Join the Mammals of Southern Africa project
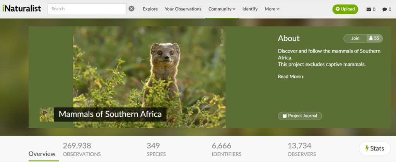Image resolution: width=396 pixels, height=162 pixels. [355, 38]
